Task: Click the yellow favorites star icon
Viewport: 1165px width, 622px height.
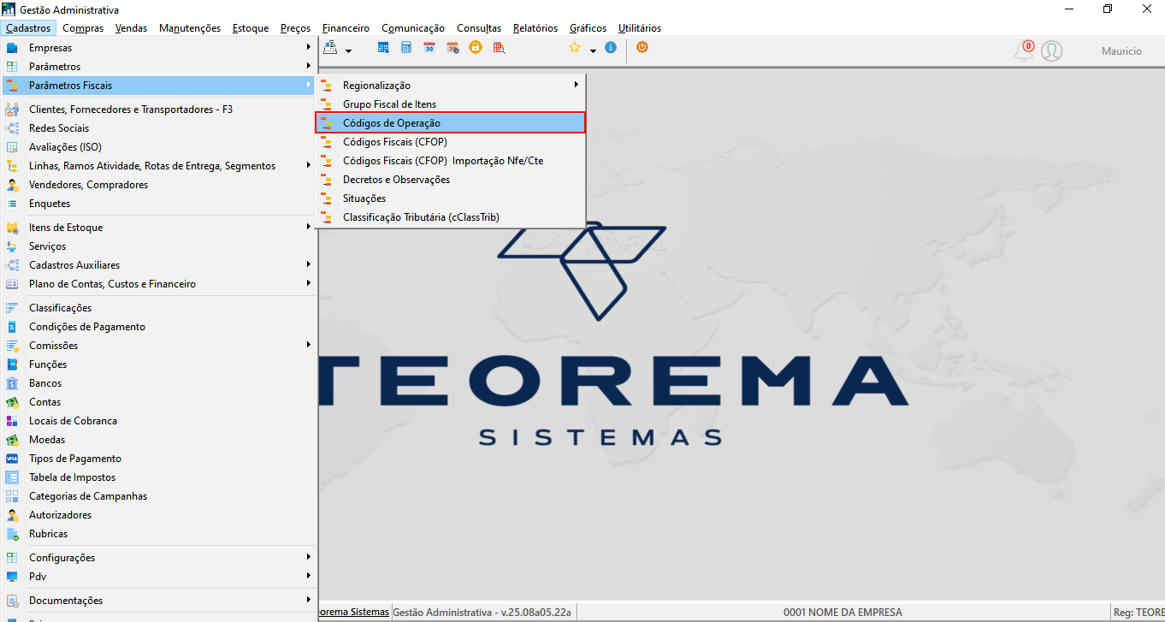Action: click(x=575, y=48)
